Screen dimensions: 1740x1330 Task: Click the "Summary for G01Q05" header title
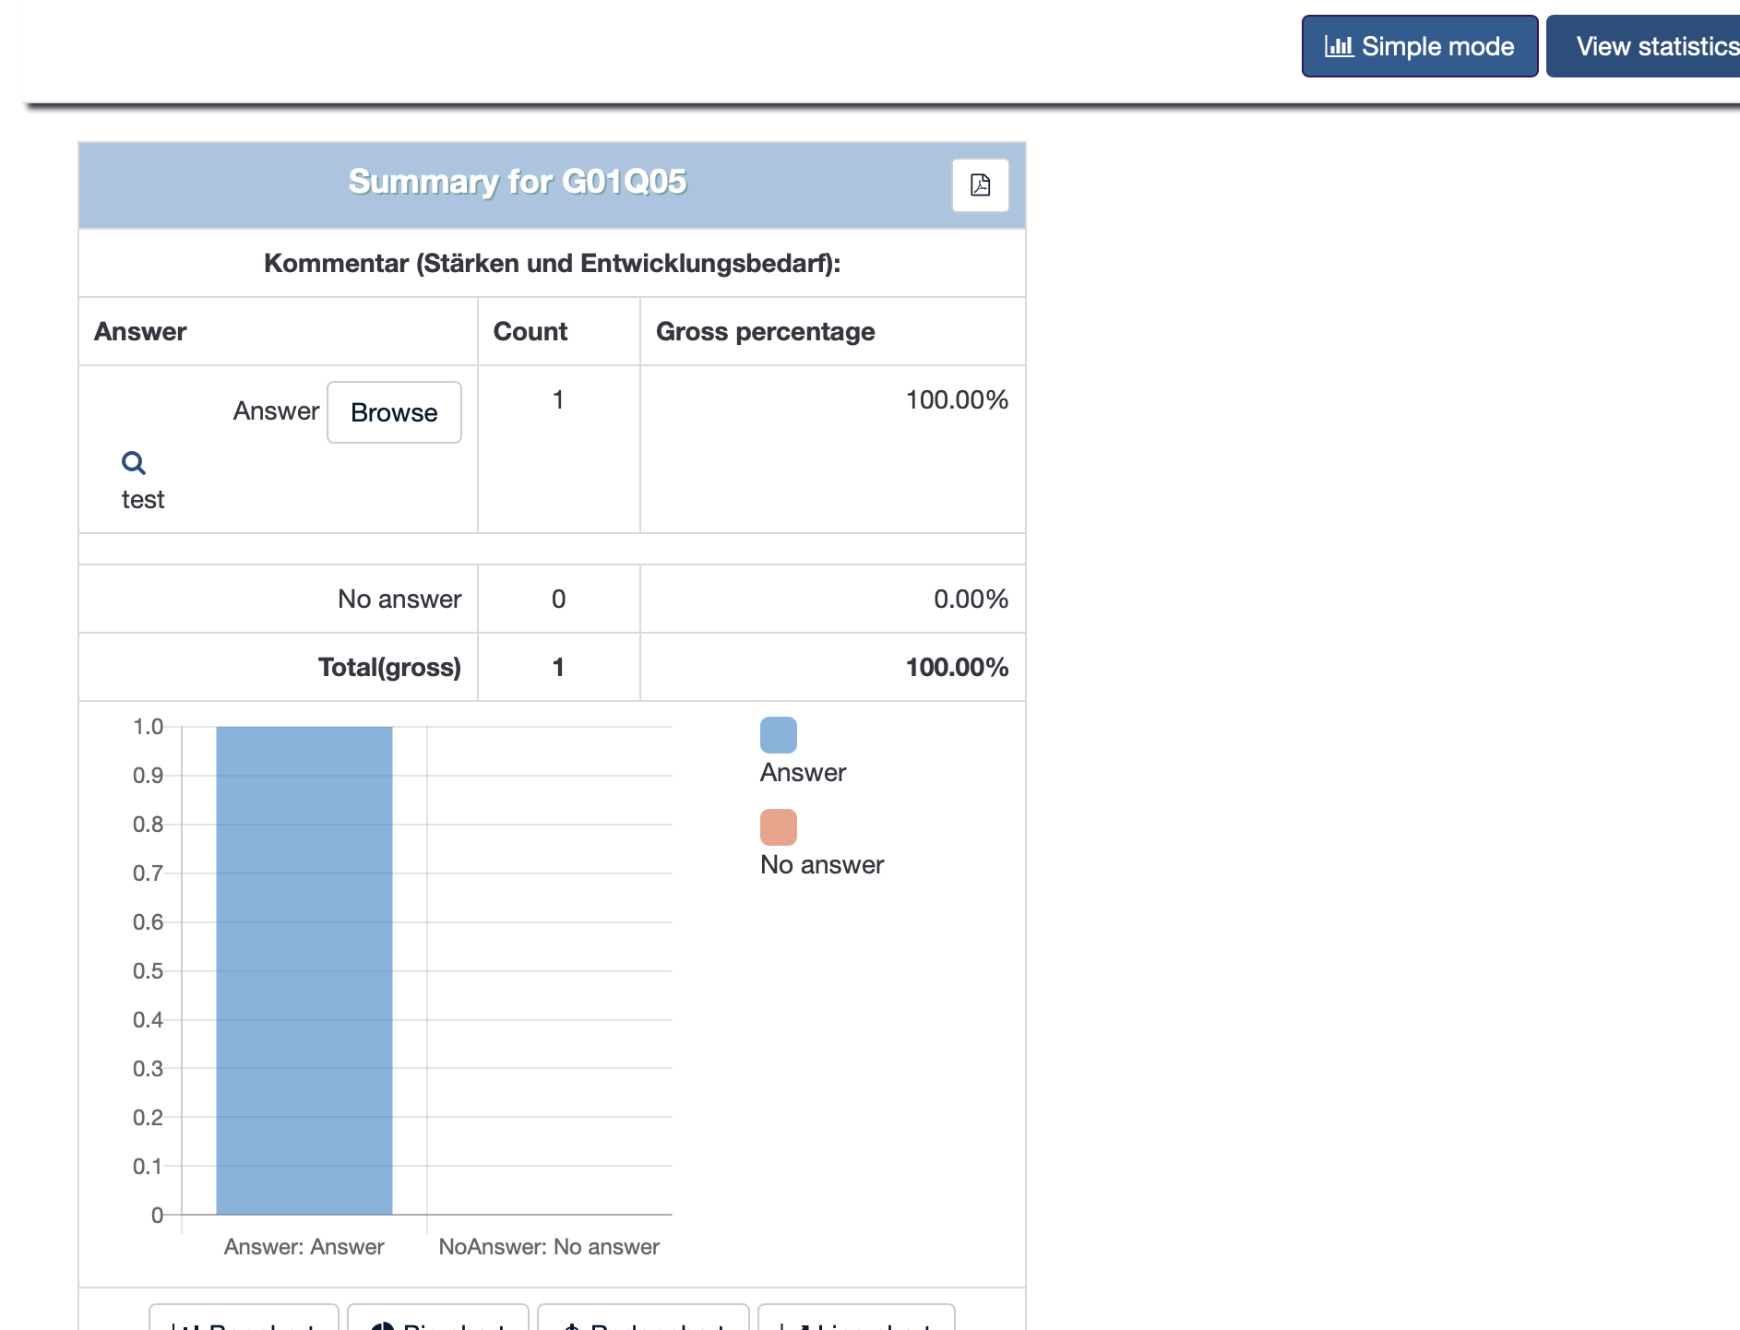pos(517,182)
